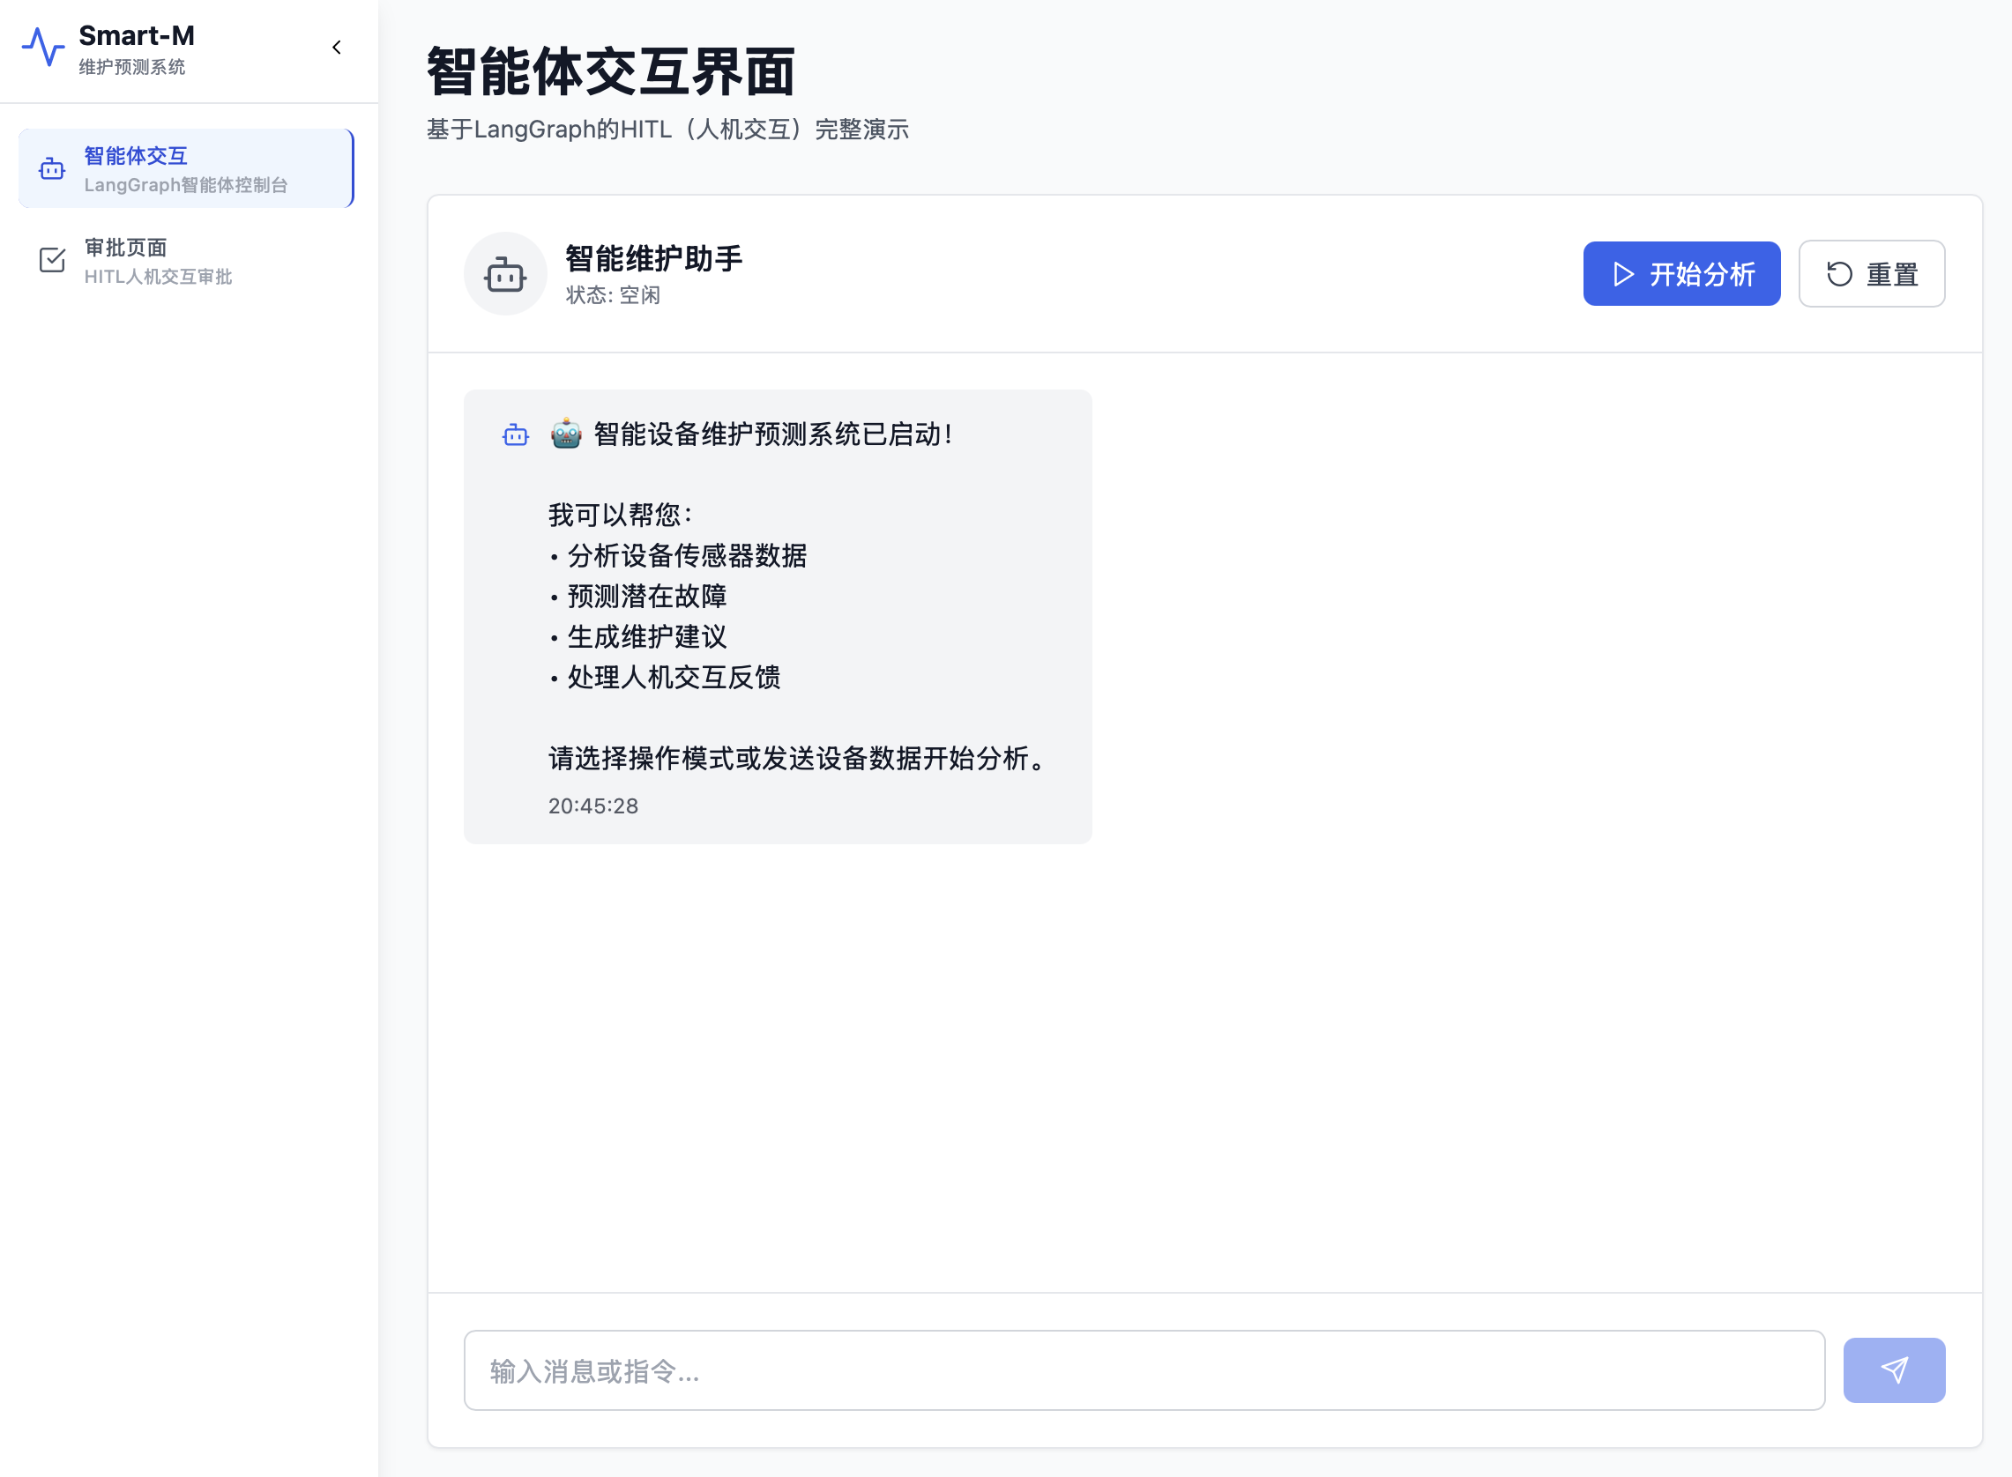Click the LangGraph智能体控制台 caption

click(186, 185)
